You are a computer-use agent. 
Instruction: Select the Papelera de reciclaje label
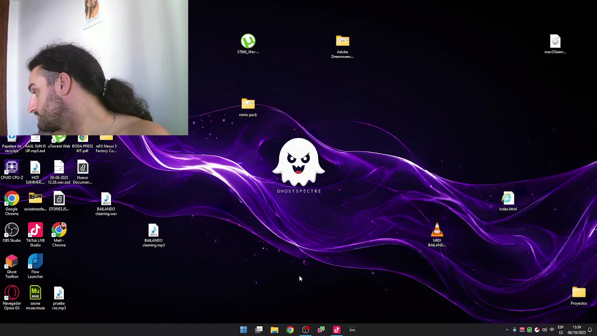tap(12, 148)
